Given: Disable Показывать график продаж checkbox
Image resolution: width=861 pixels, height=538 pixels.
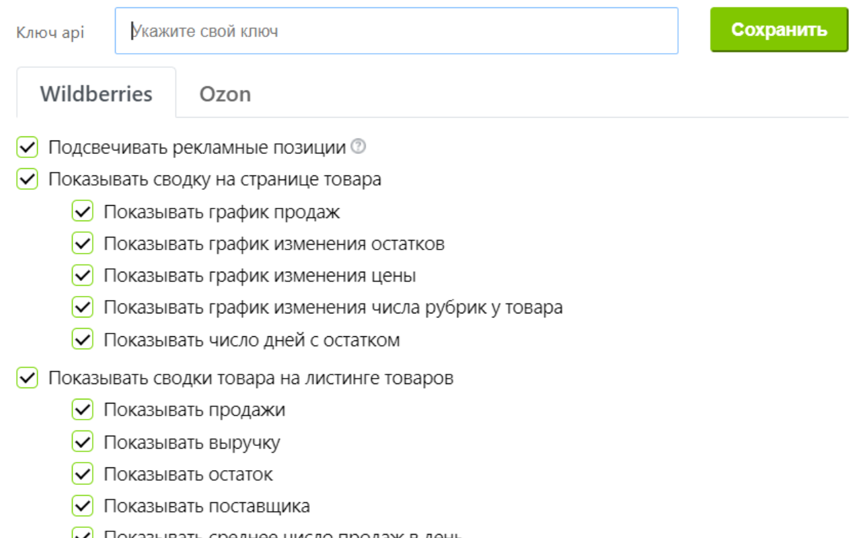Looking at the screenshot, I should (82, 212).
